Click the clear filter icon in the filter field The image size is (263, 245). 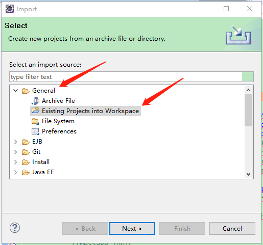coord(247,77)
